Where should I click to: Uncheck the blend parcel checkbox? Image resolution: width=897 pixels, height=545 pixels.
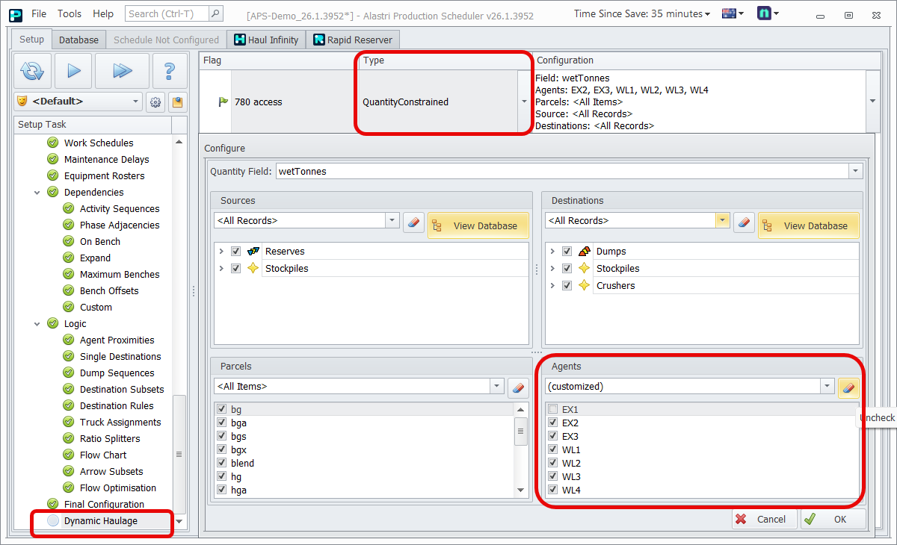point(221,463)
